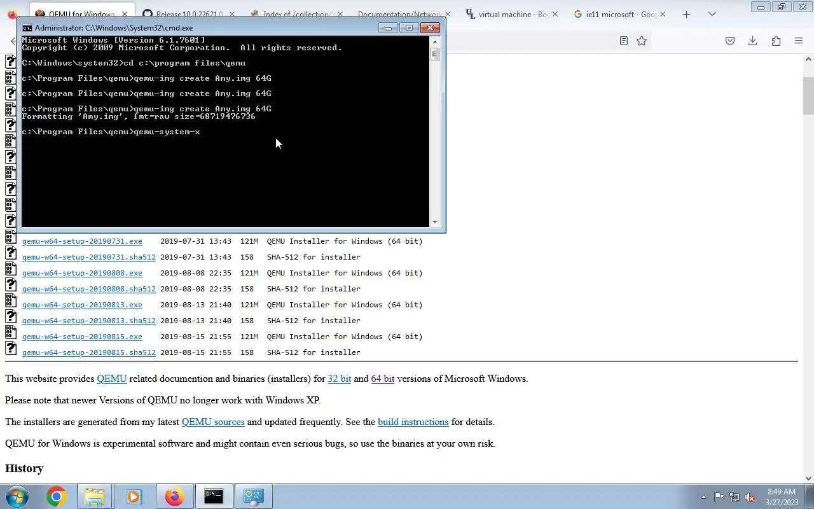Click file icon beside qemu-w64-setup-20190731.exe

click(11, 237)
